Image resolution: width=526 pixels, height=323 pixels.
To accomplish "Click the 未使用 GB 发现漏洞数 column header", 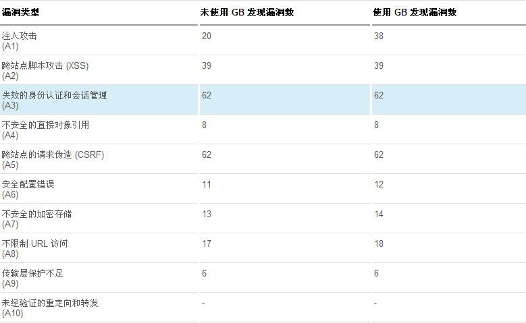I will pos(246,12).
